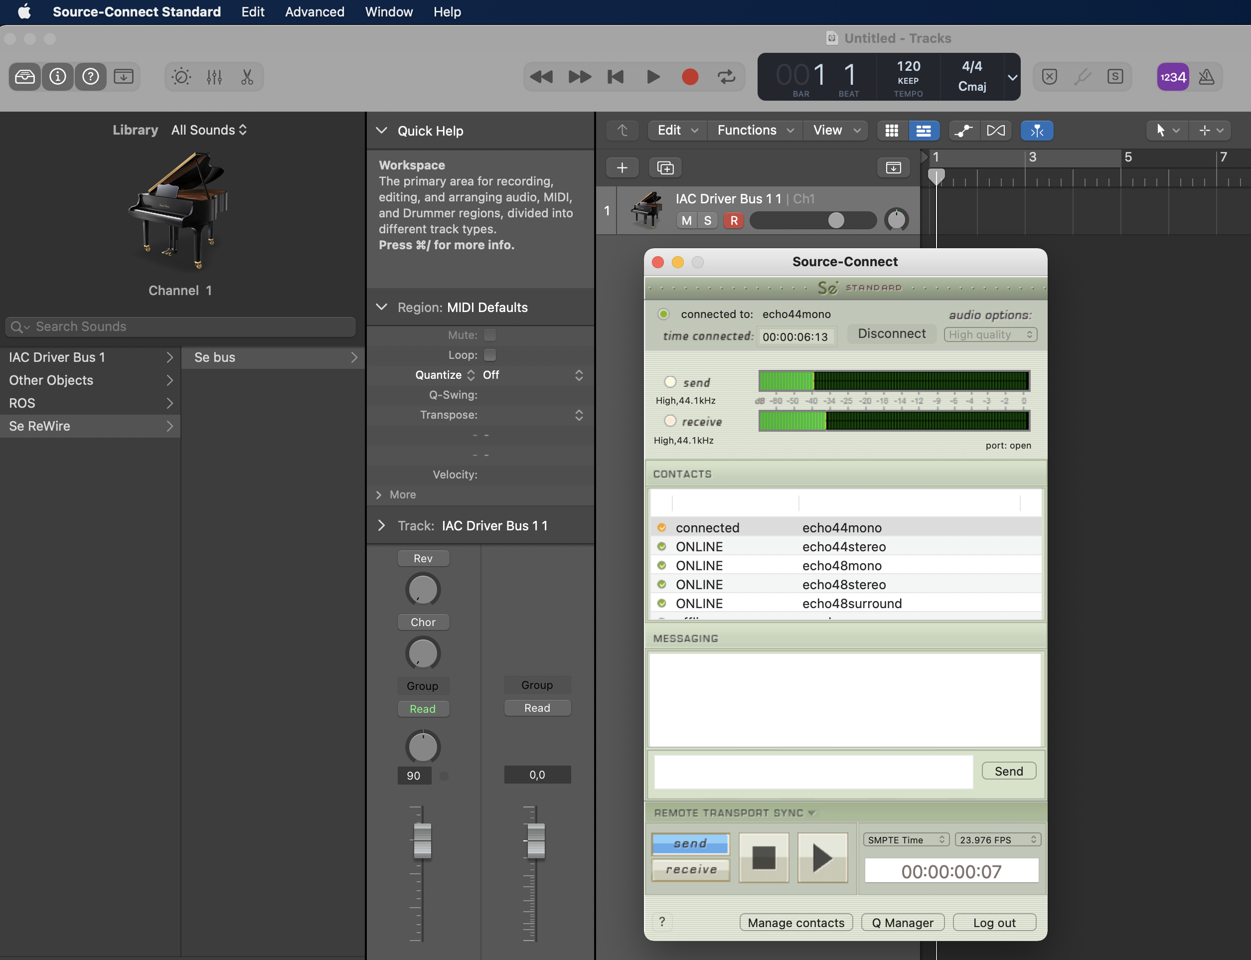Screen dimensions: 1251x960
Task: Click the scissors Editors icon
Action: [x=247, y=77]
